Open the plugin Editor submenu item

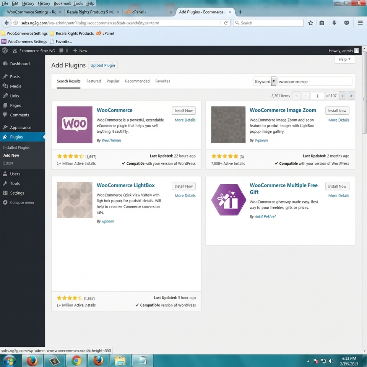click(8, 163)
